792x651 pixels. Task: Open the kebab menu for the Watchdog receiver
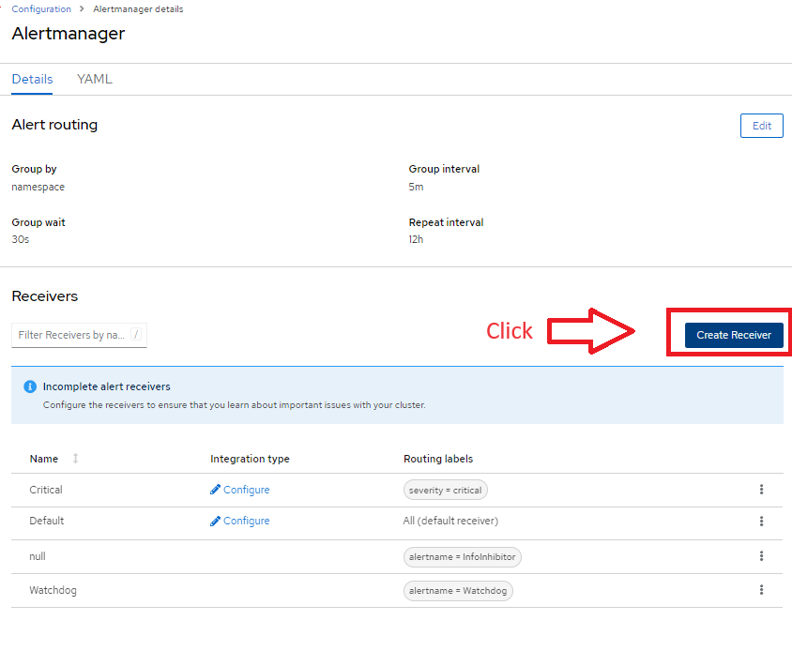(761, 589)
